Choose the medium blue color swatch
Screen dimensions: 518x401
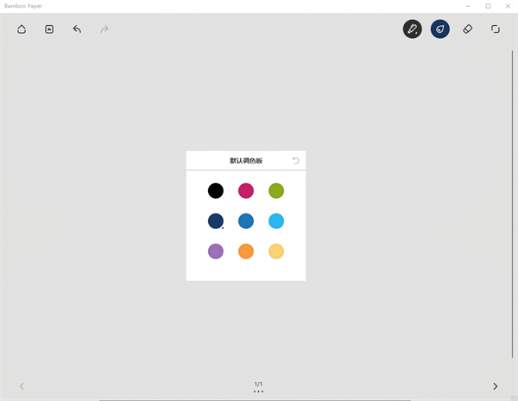[246, 221]
